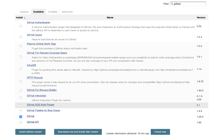Click 'GitHub Integration Plugin for Jenkins' description
Viewport: 209px width, 137px height.
click(x=51, y=100)
